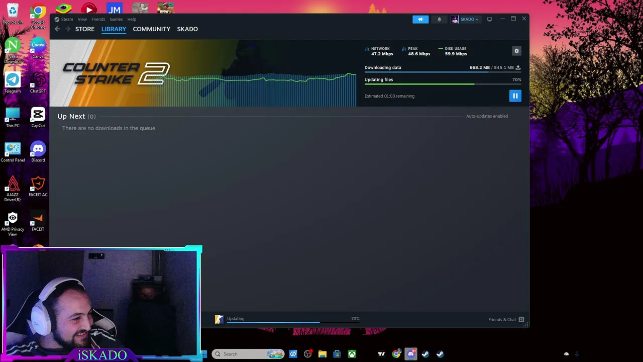This screenshot has height=362, width=643.
Task: Select the JM desktop icon
Action: click(115, 8)
